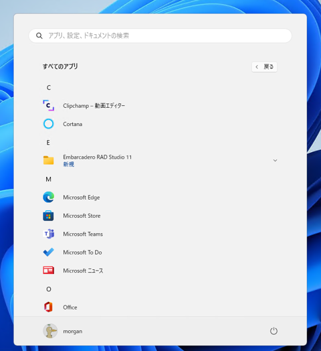This screenshot has height=351, width=321.
Task: Click the 新規 tag under Embarcadero
Action: 68,164
